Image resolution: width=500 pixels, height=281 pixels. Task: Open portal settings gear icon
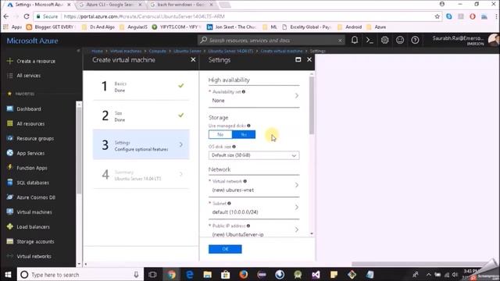384,40
